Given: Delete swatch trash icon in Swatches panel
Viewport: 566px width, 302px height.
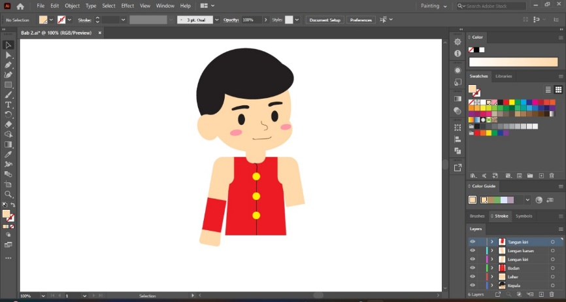Looking at the screenshot, I should [552, 176].
